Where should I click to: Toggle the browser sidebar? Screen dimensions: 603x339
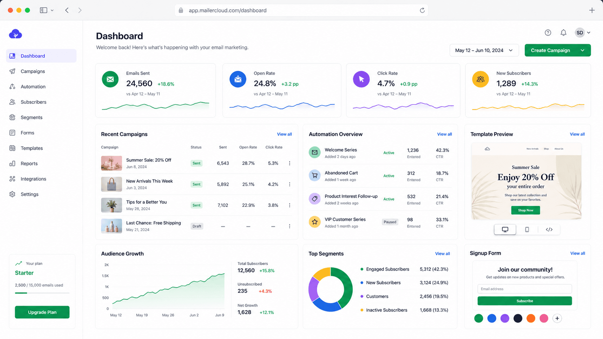(x=44, y=10)
